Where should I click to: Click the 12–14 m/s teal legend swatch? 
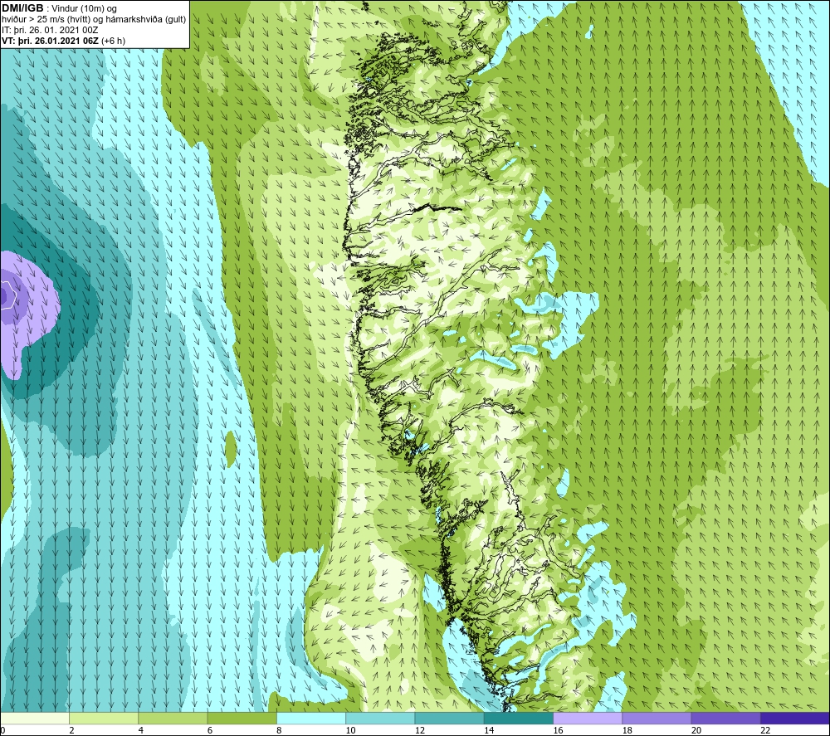click(x=449, y=718)
